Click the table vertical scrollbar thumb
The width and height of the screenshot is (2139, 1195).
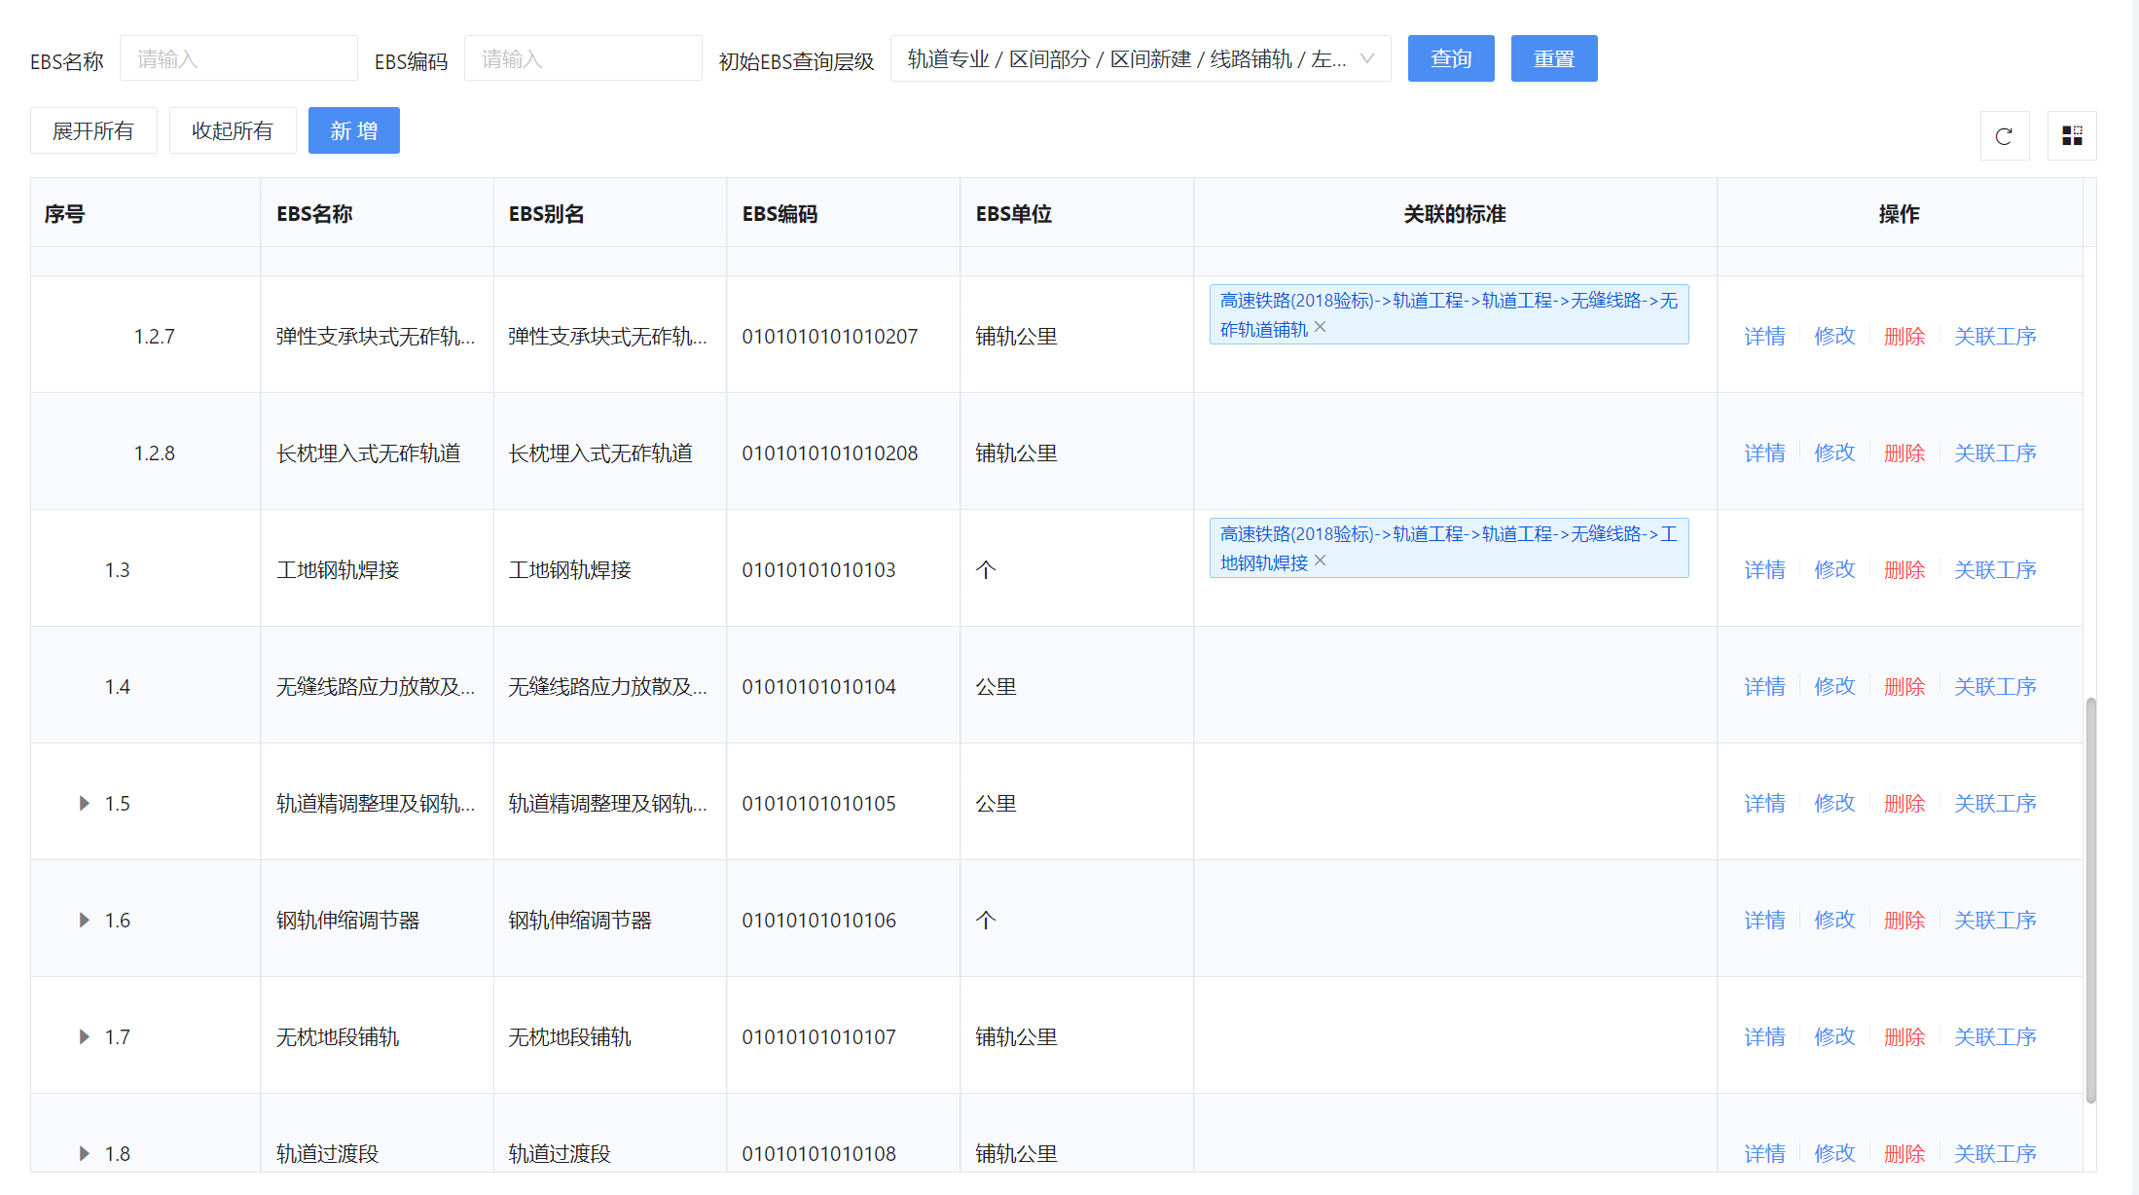pyautogui.click(x=2090, y=900)
